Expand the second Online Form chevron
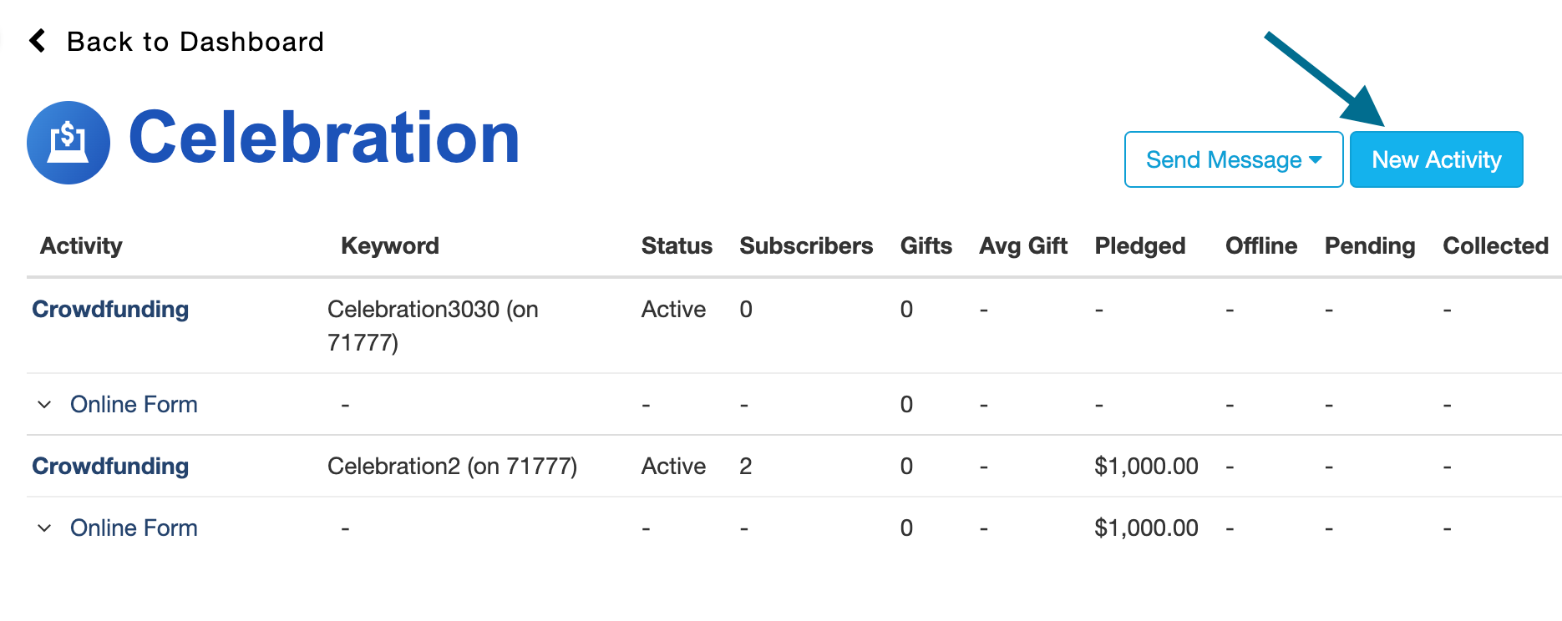This screenshot has width=1562, height=621. point(45,528)
